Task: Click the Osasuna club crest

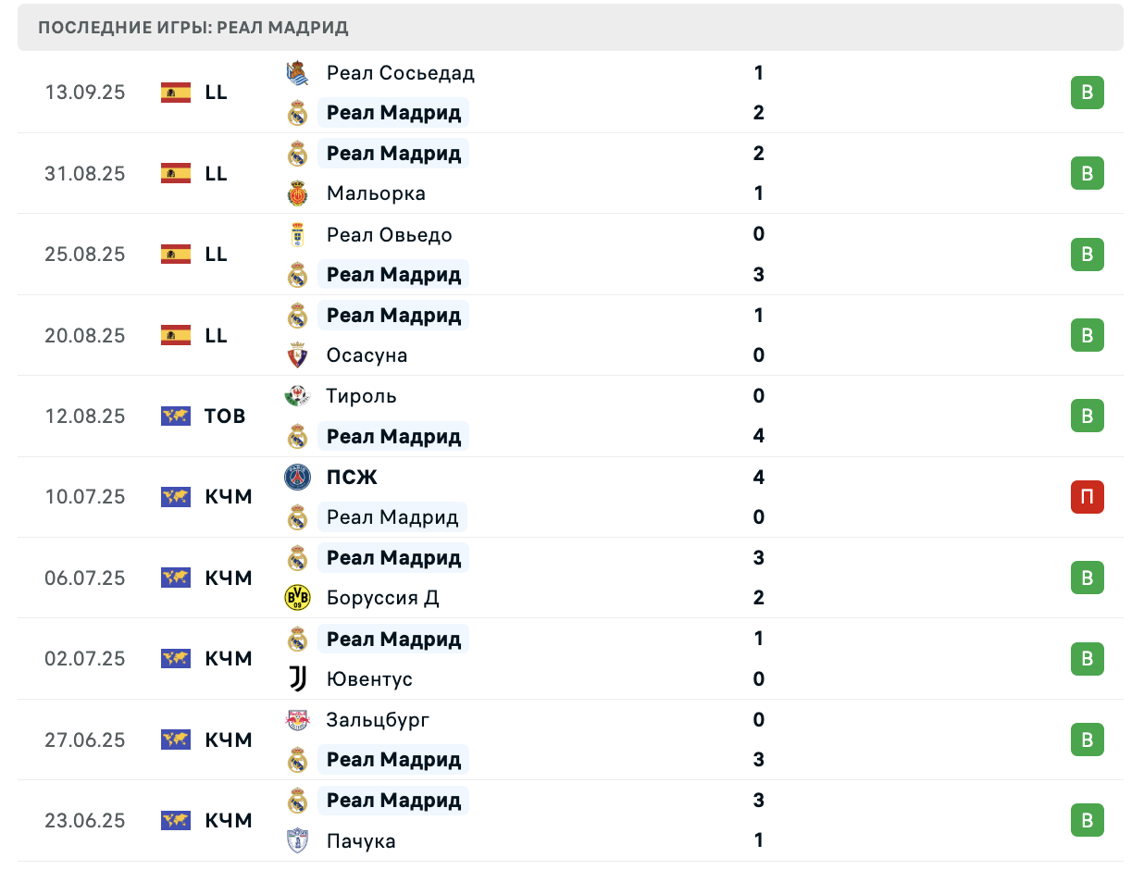Action: [297, 355]
